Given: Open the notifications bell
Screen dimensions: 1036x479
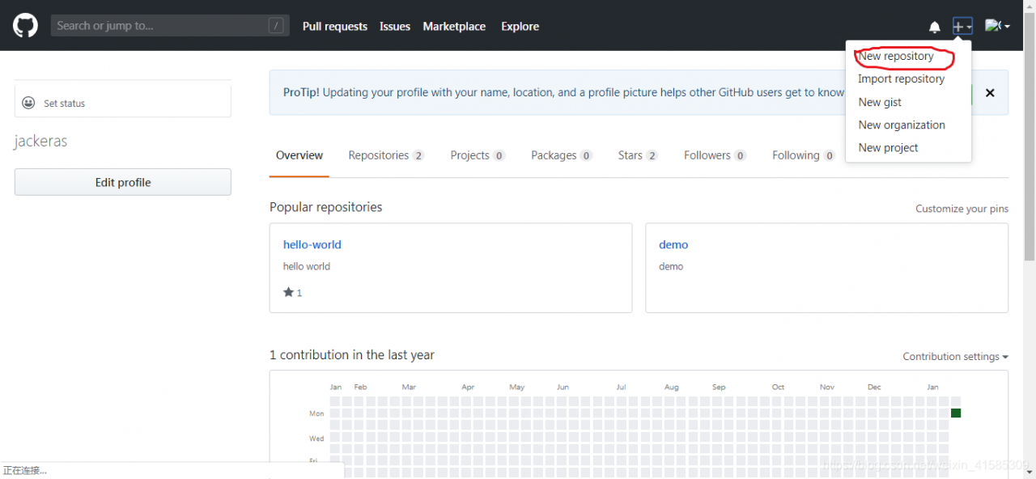Looking at the screenshot, I should [x=935, y=27].
